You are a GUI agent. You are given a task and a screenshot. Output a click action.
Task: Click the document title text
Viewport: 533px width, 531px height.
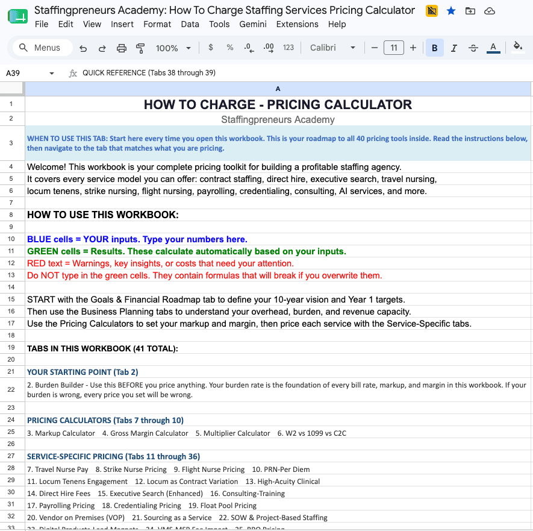click(225, 10)
